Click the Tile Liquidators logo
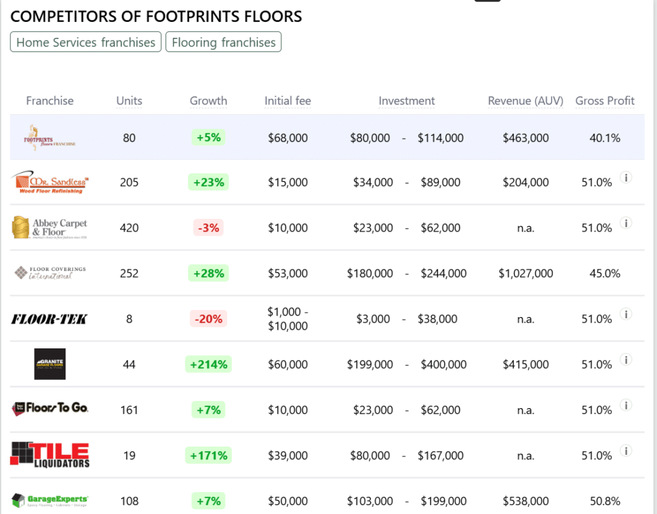The width and height of the screenshot is (657, 514). click(49, 455)
